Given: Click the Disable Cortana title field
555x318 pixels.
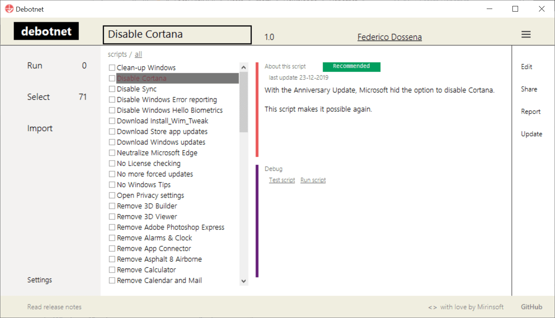Looking at the screenshot, I should tap(177, 35).
